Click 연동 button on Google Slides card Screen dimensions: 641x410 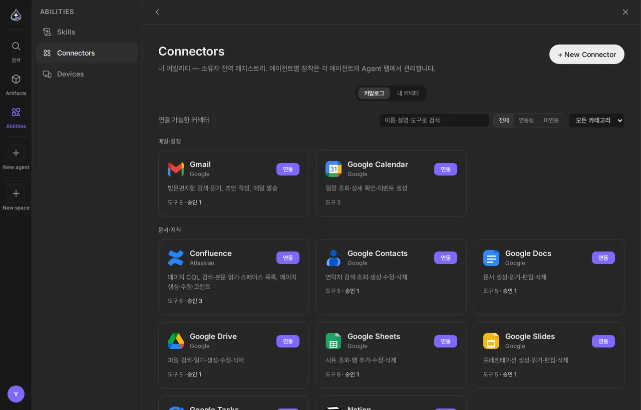coord(603,341)
